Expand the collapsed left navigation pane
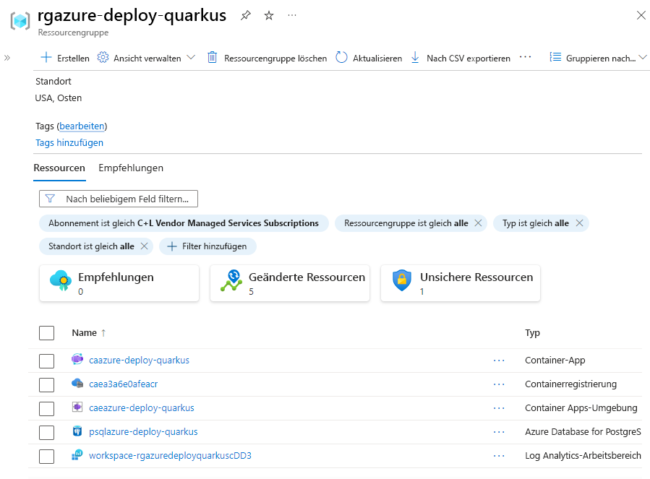 click(x=7, y=58)
